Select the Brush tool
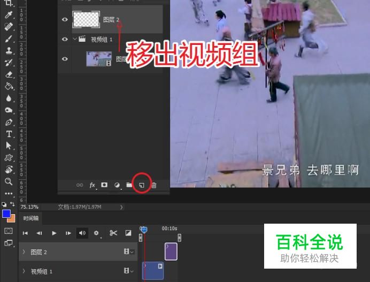Image resolution: width=370 pixels, height=282 pixels. pyautogui.click(x=9, y=39)
